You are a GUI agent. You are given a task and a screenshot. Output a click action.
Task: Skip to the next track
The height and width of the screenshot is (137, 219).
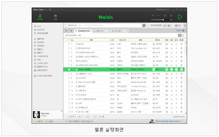tap(171, 15)
